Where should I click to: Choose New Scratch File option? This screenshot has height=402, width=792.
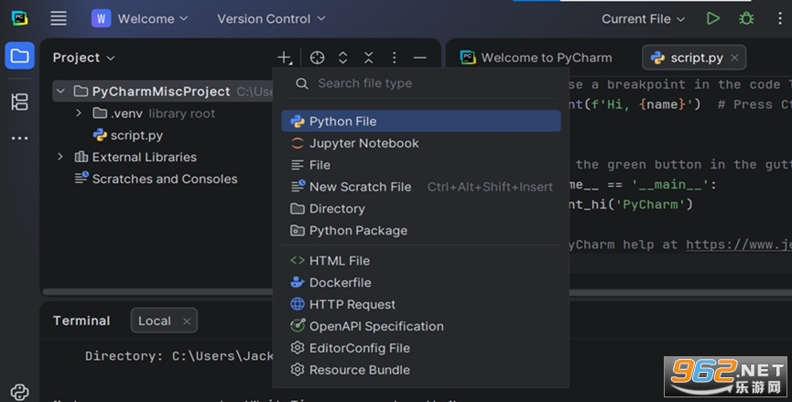click(421, 187)
